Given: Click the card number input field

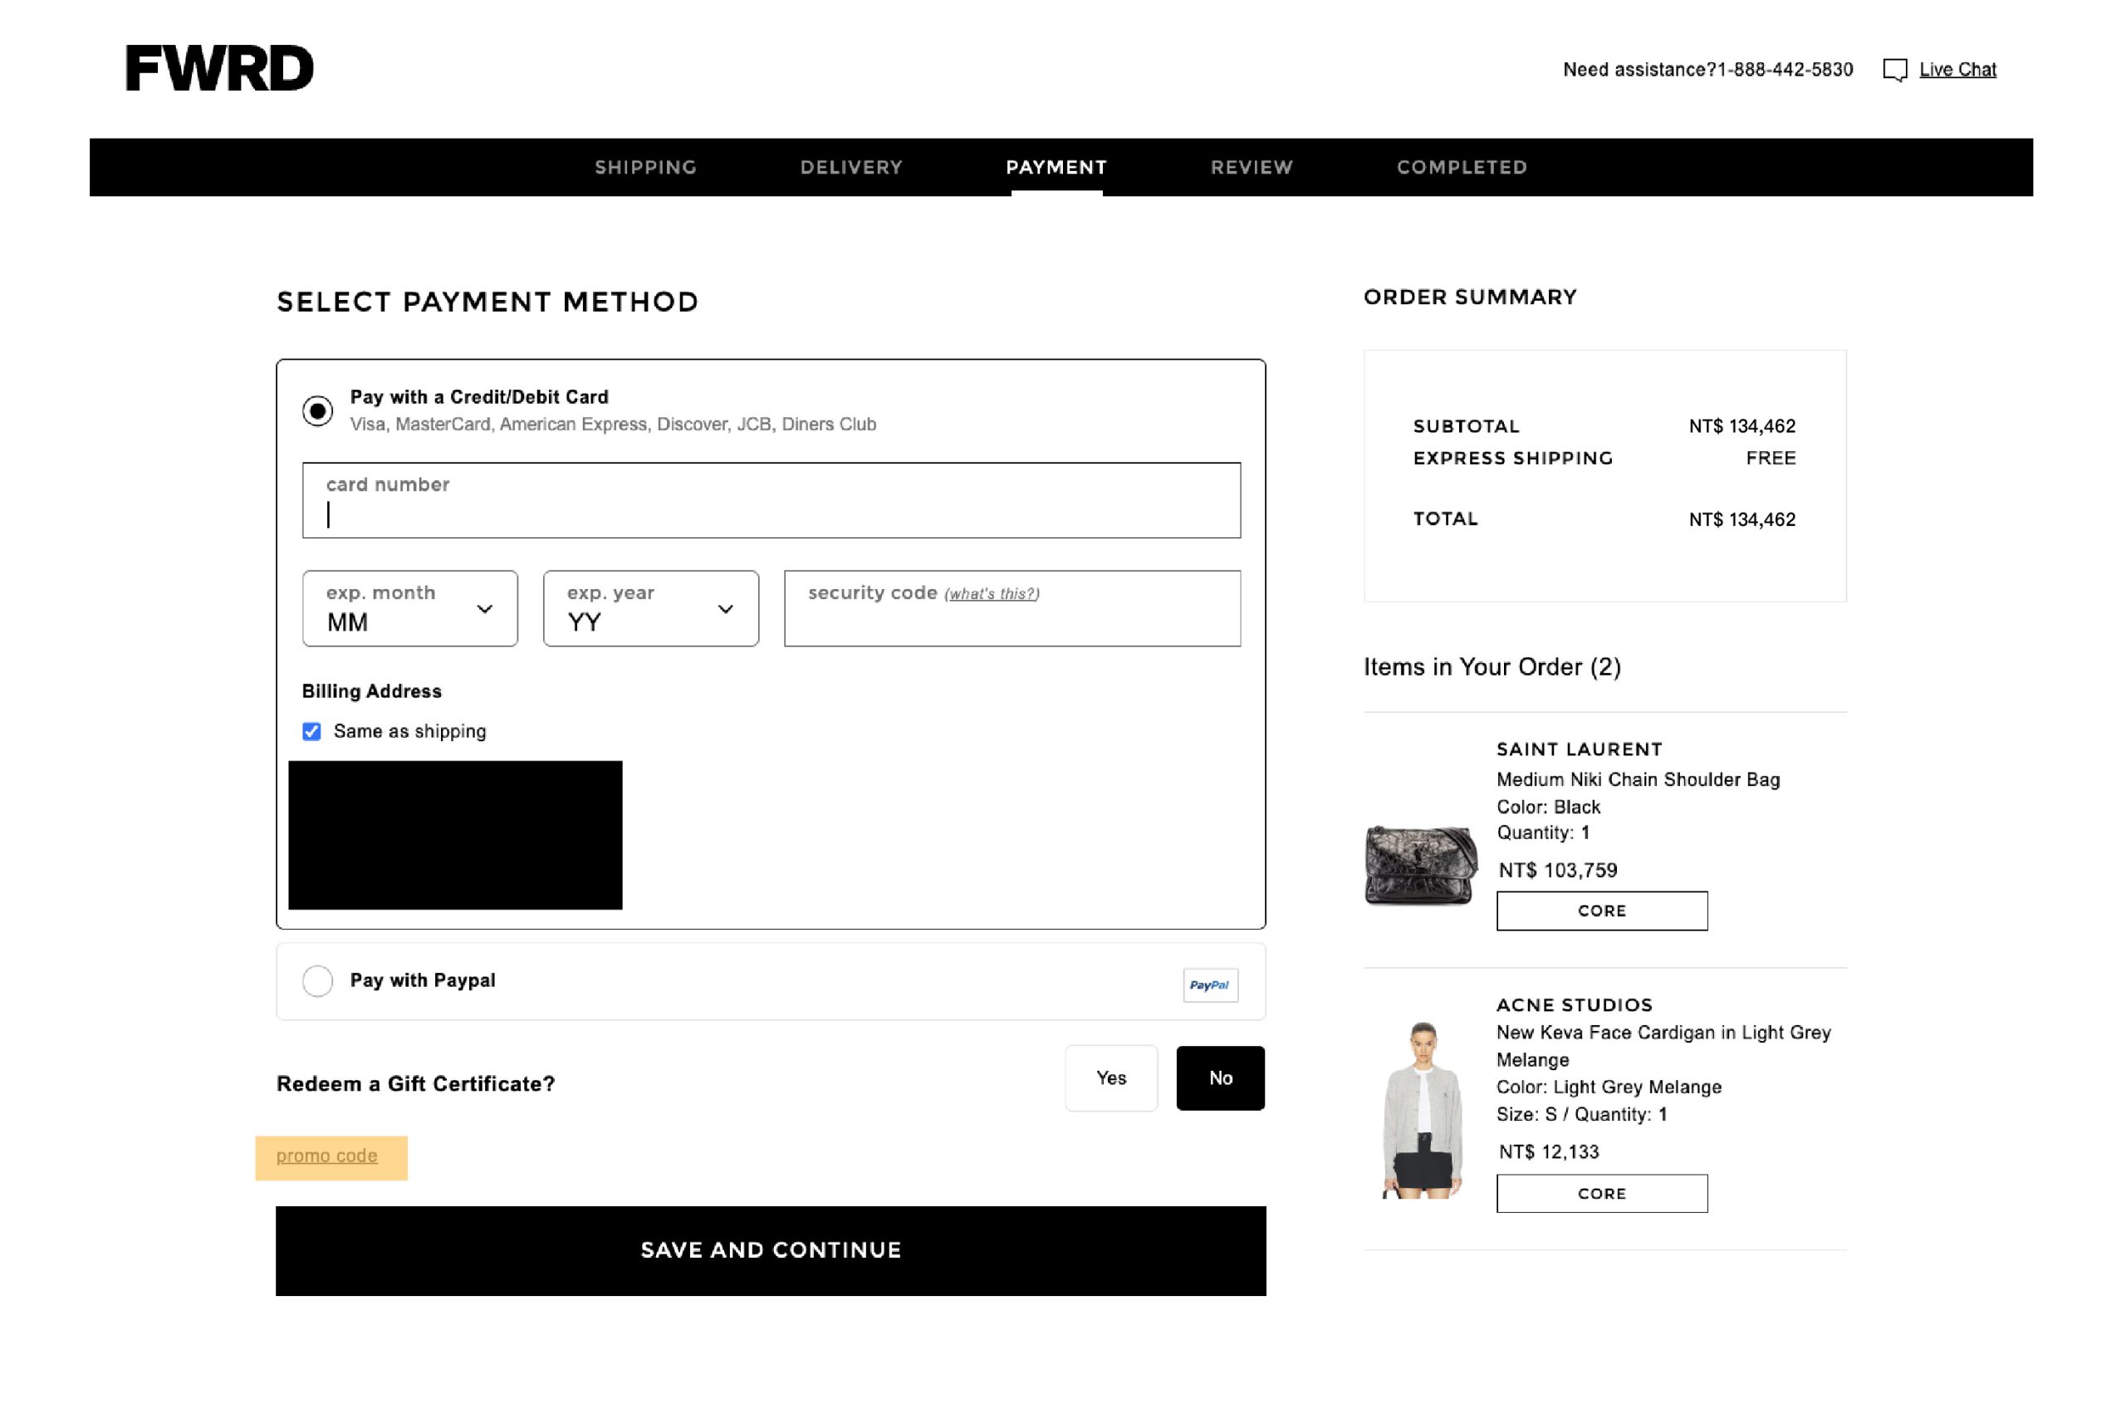Looking at the screenshot, I should coord(769,500).
